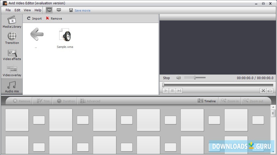Open the Video effects panel
277x155 pixels.
(x=12, y=55)
